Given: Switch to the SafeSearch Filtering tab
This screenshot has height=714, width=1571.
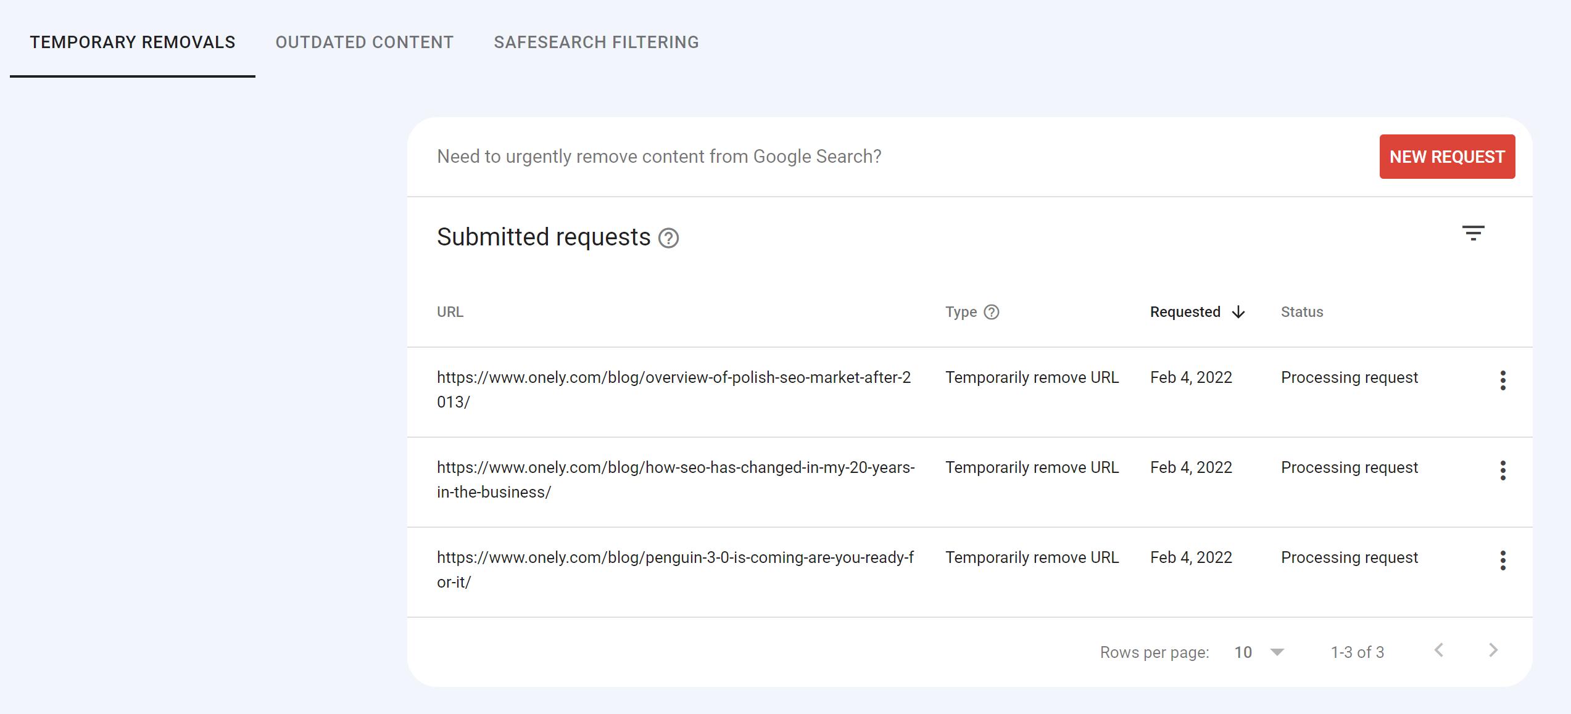Looking at the screenshot, I should click(x=596, y=42).
